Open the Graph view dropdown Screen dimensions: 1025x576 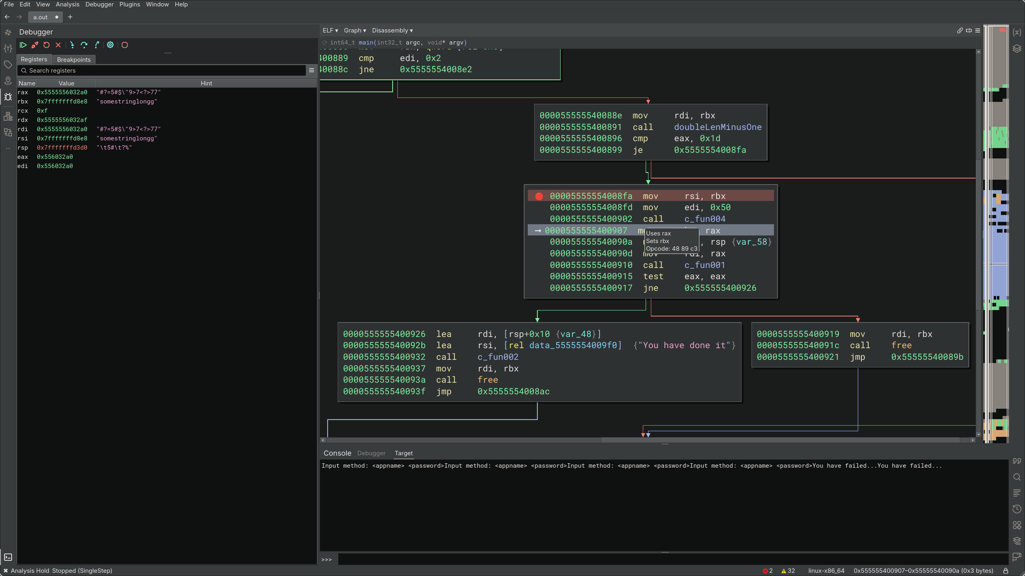354,30
